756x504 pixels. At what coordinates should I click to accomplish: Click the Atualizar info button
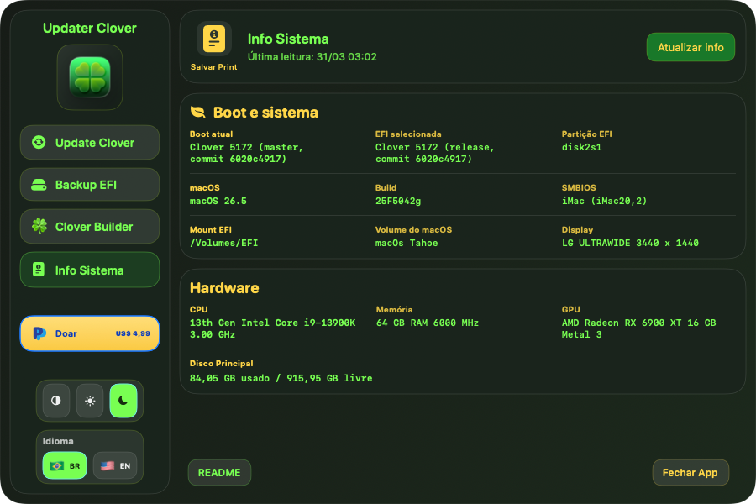click(x=690, y=47)
